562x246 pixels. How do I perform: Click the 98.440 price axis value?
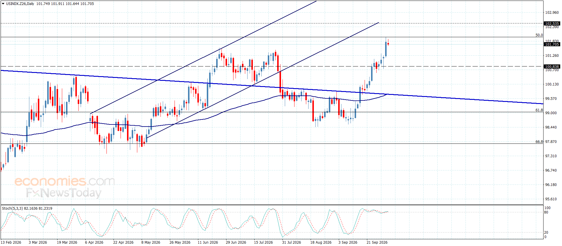pos(551,127)
